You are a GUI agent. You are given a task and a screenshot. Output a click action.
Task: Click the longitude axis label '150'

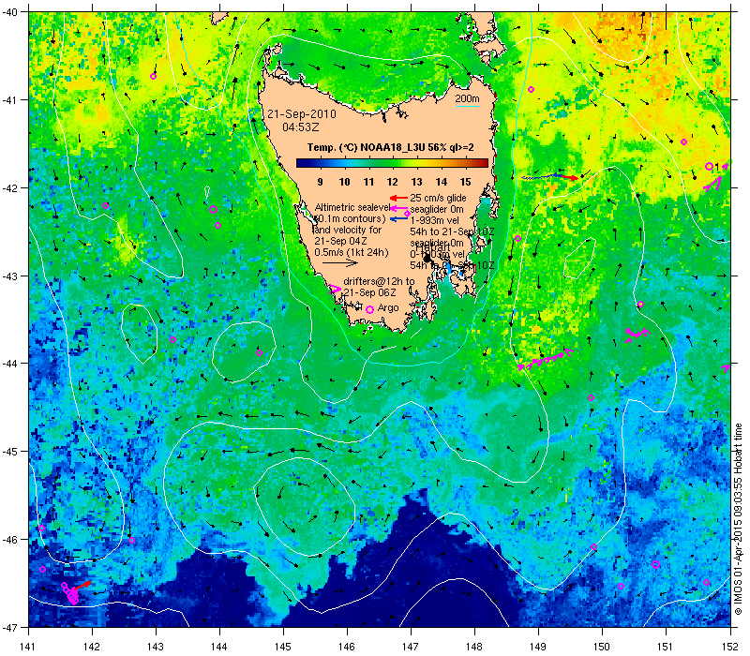point(602,647)
